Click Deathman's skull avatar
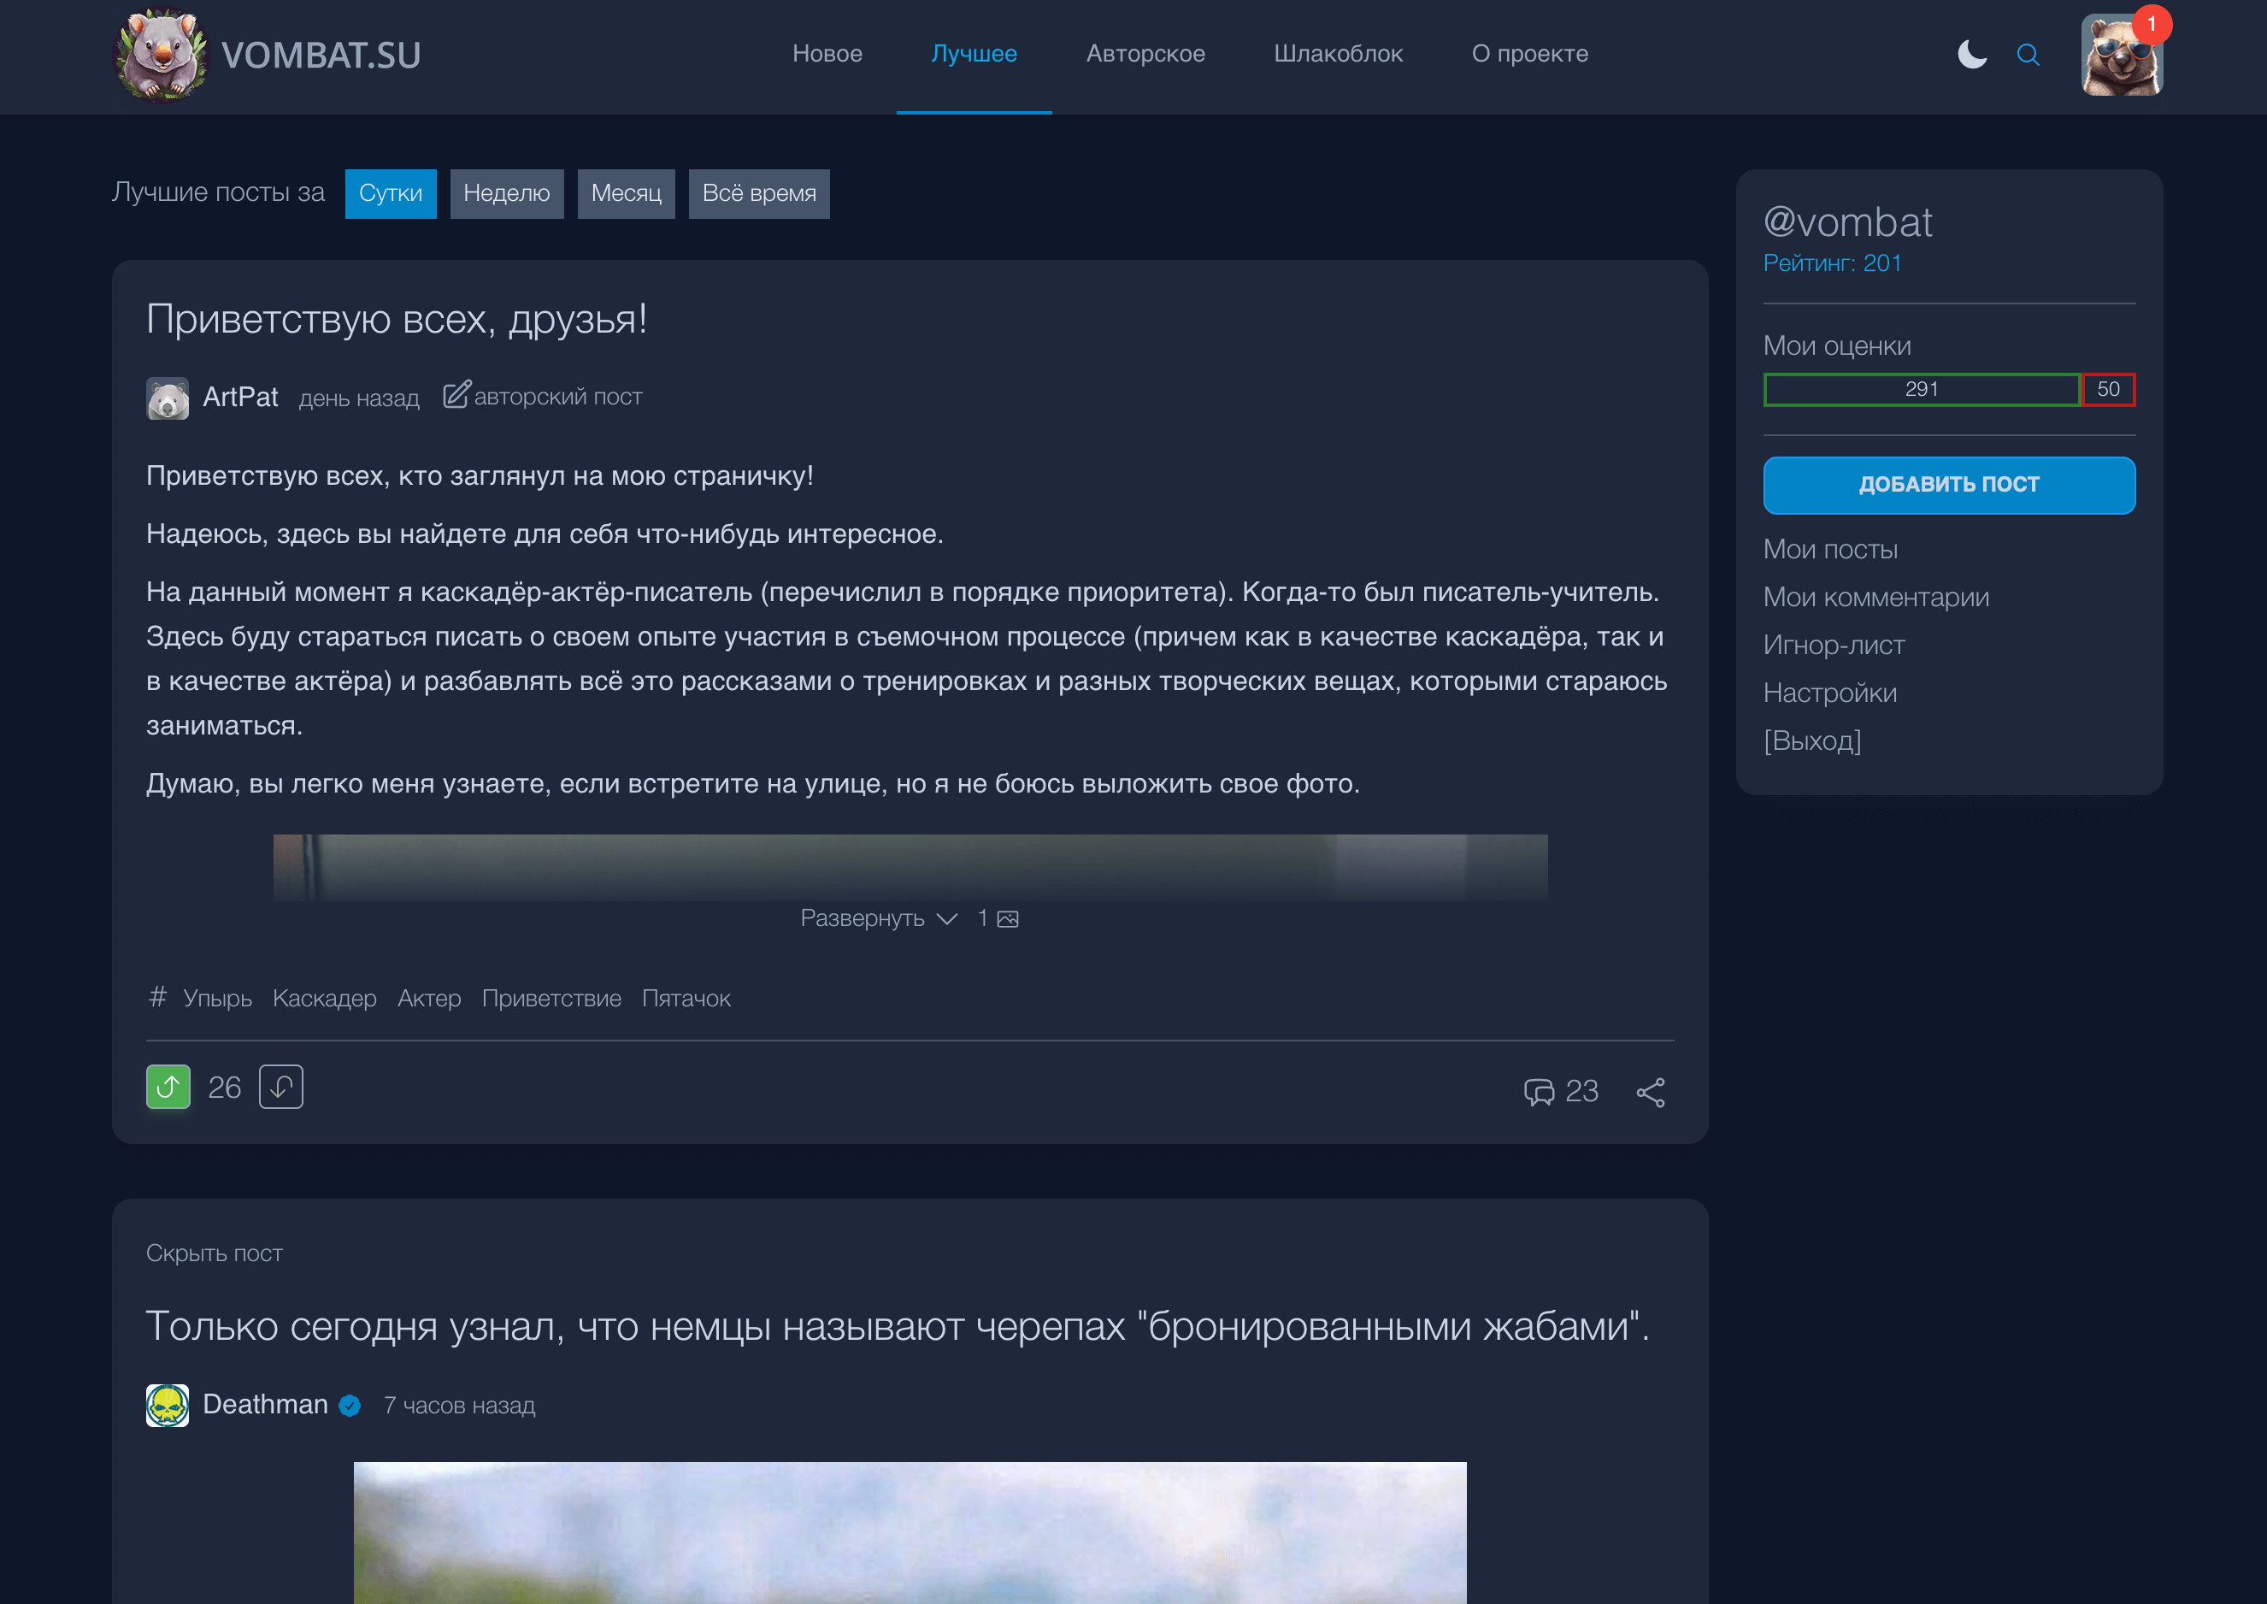The height and width of the screenshot is (1604, 2267). tap(168, 1405)
